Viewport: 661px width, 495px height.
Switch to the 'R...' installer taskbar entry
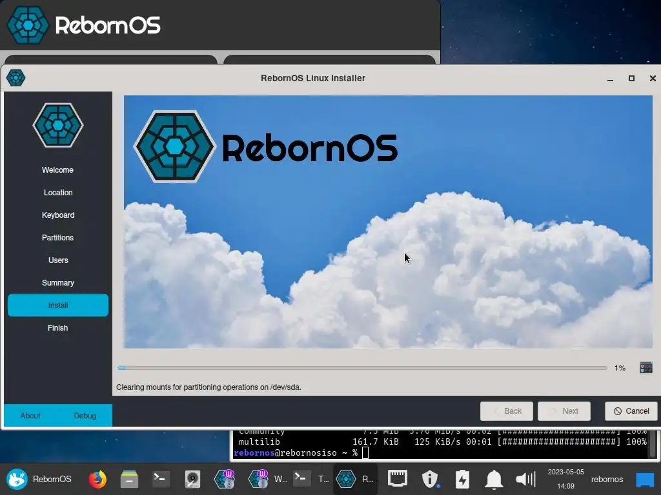[355, 479]
